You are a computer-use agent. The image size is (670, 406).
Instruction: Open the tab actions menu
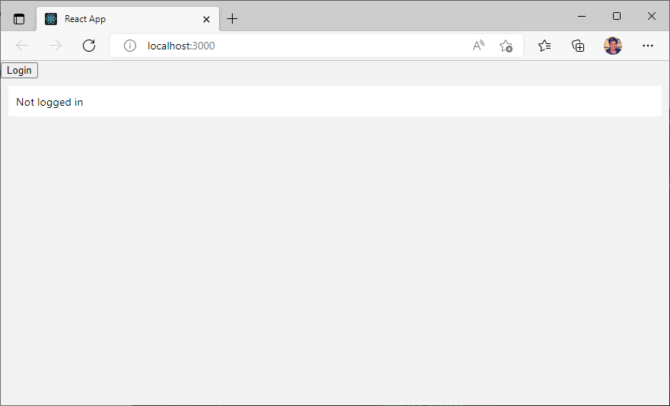click(19, 19)
